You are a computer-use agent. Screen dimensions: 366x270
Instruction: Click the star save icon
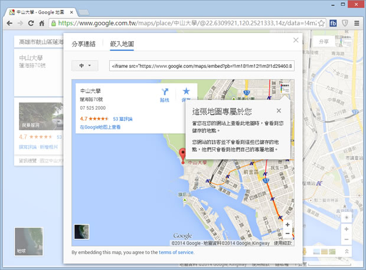point(186,91)
